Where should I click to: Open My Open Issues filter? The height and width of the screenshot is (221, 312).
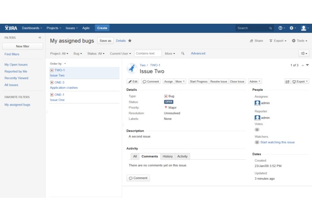pos(16,64)
